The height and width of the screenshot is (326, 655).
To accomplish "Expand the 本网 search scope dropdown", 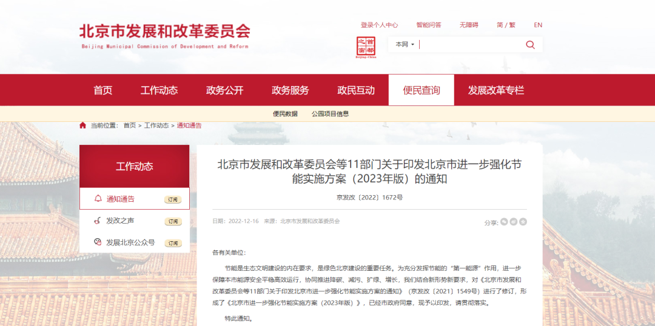I will (x=405, y=44).
